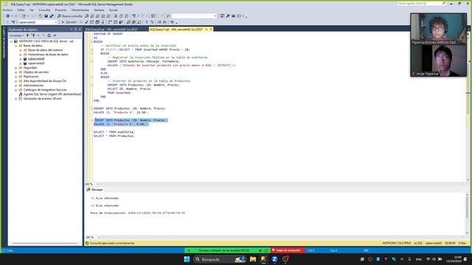Click the taskbar Búsqueda search box
The image size is (472, 265).
click(220, 259)
